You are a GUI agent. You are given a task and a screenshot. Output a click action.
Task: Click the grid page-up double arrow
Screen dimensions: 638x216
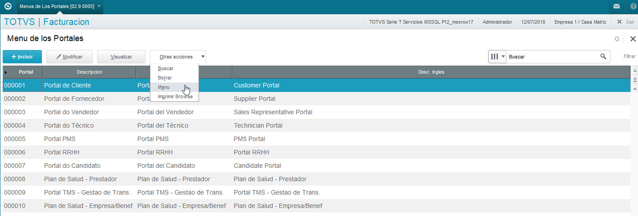click(x=634, y=80)
